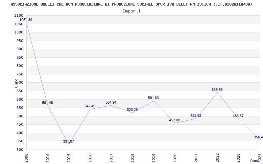
Task: Click the 2023 x-axis year label
Action: [x=239, y=158]
